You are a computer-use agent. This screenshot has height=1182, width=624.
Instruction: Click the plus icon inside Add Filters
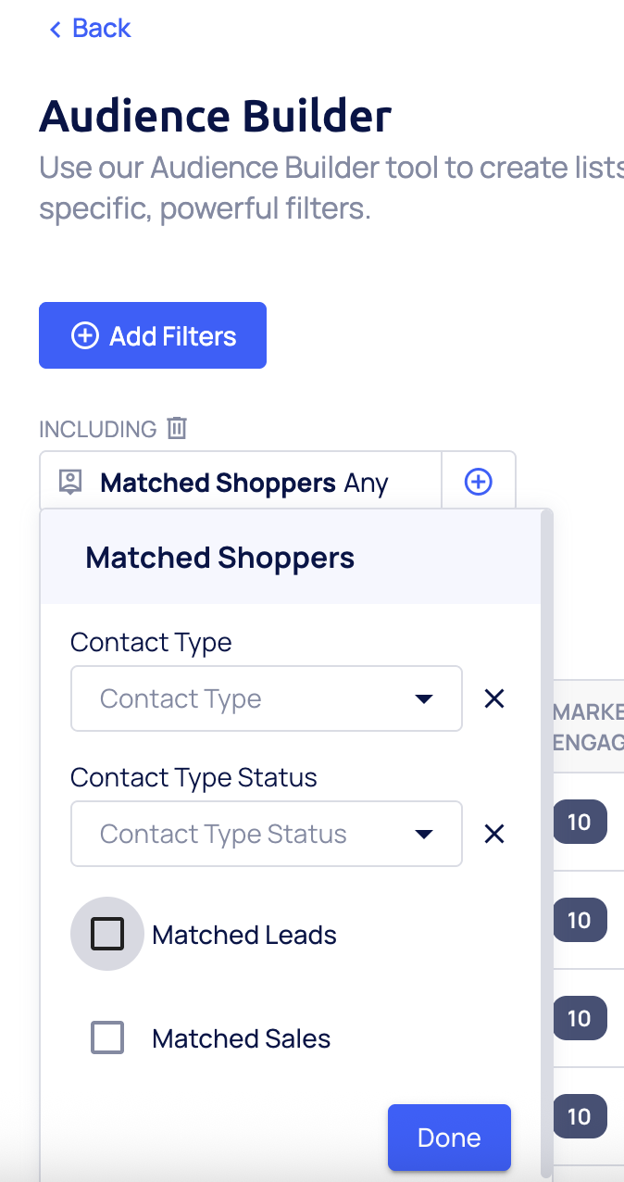pyautogui.click(x=85, y=335)
